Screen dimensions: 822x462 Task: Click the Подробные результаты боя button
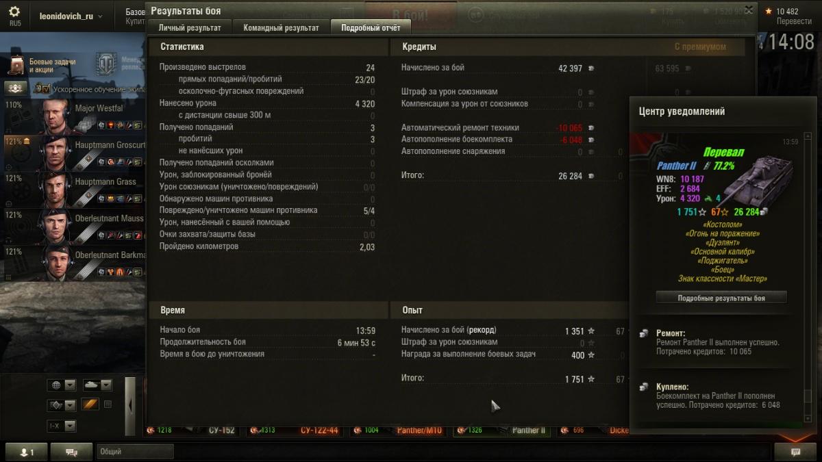coord(721,298)
